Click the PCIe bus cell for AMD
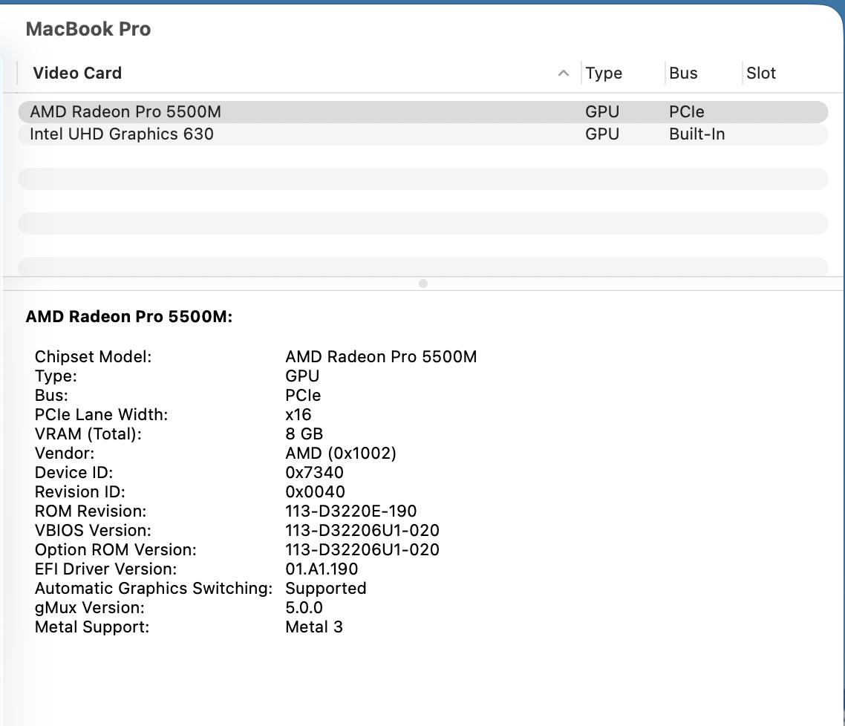The height and width of the screenshot is (726, 845). (686, 112)
